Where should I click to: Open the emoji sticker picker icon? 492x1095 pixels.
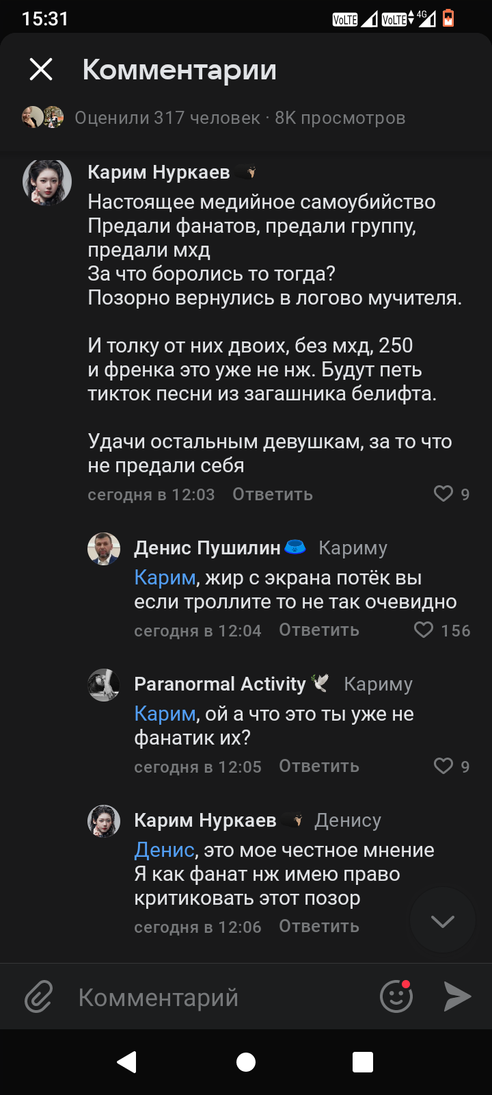click(396, 996)
